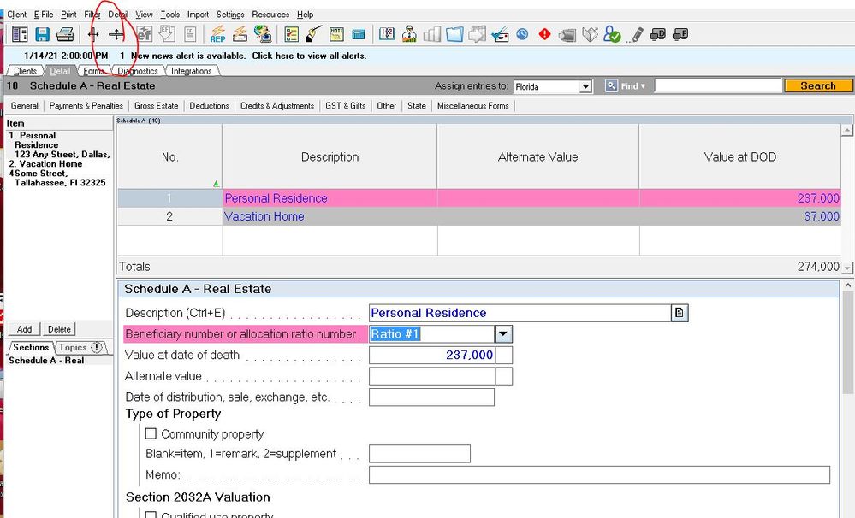Click the lightning REP icon
This screenshot has width=855, height=518.
[217, 34]
